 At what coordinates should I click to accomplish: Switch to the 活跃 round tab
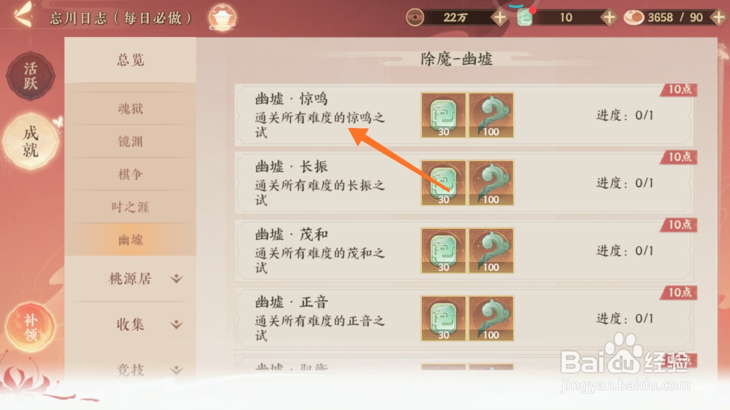[x=31, y=76]
